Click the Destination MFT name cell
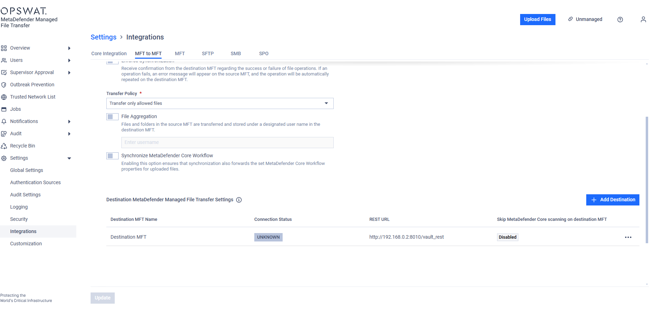This screenshot has height=311, width=659. click(x=128, y=237)
